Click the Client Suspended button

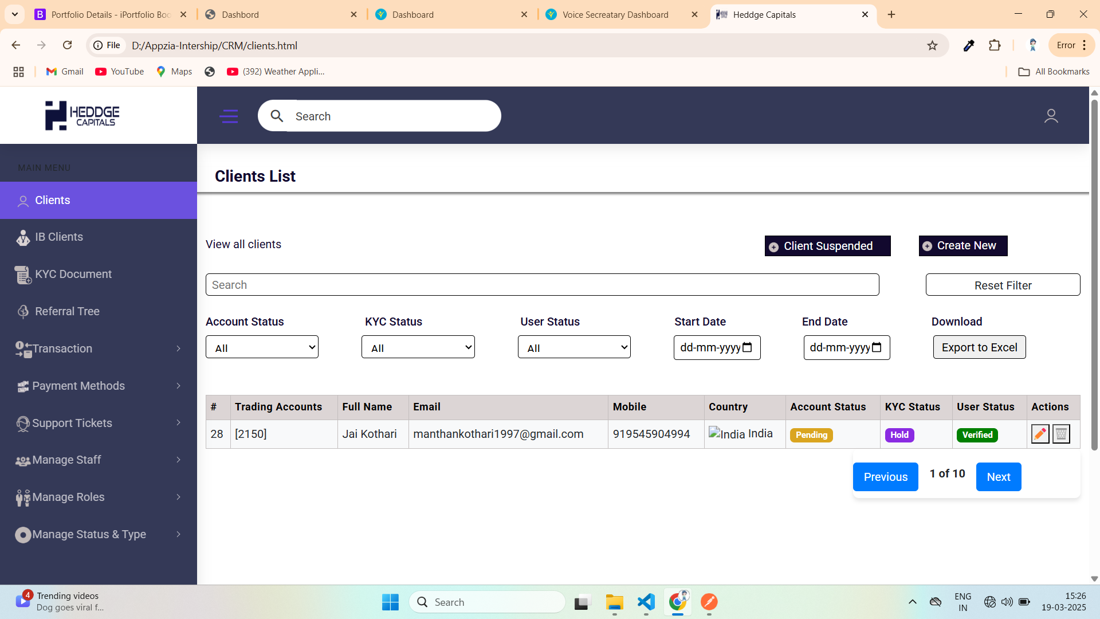pos(827,246)
